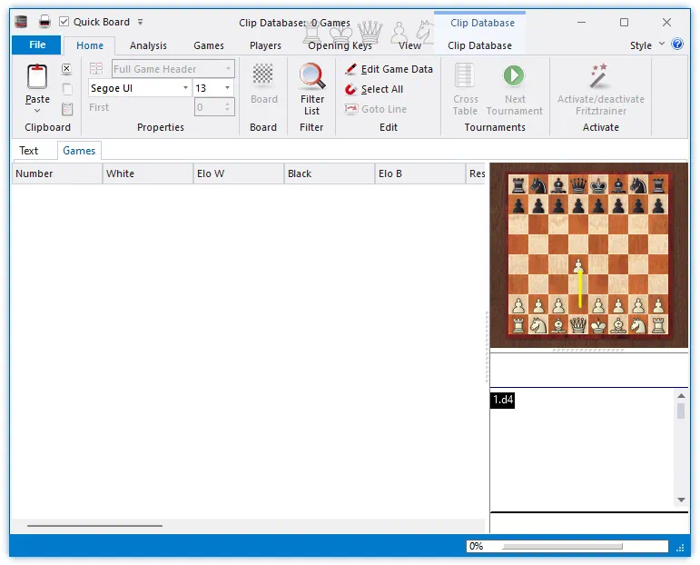Open the Opening Keys ribbon tab
Viewport: 700px width, 565px height.
click(x=340, y=45)
